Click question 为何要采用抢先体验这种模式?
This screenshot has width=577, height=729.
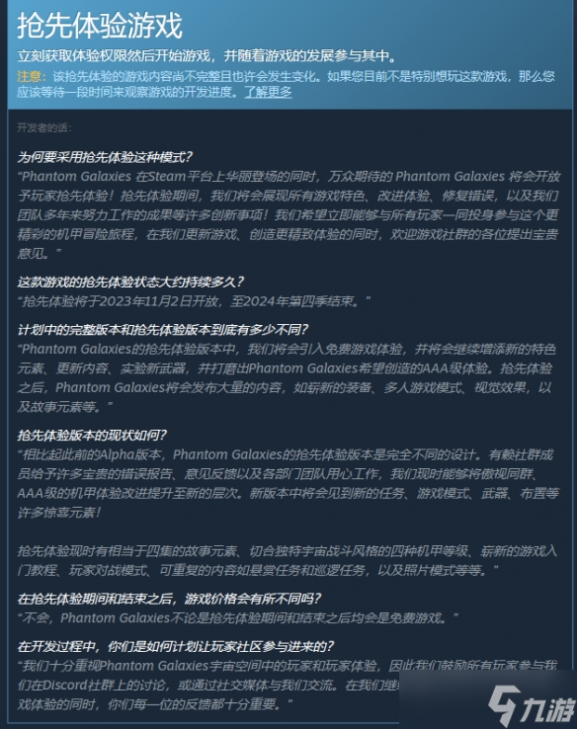tap(105, 157)
